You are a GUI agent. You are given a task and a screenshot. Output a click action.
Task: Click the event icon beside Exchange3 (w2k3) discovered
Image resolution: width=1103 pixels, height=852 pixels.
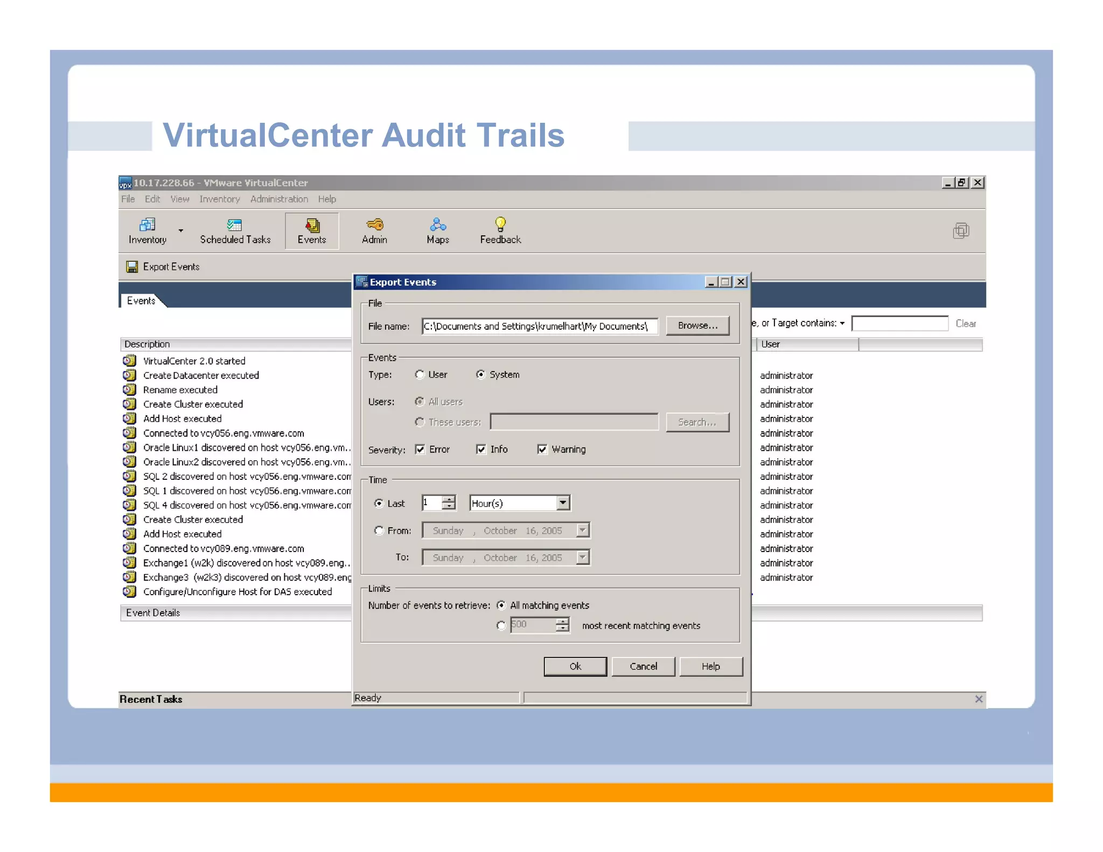click(x=129, y=577)
